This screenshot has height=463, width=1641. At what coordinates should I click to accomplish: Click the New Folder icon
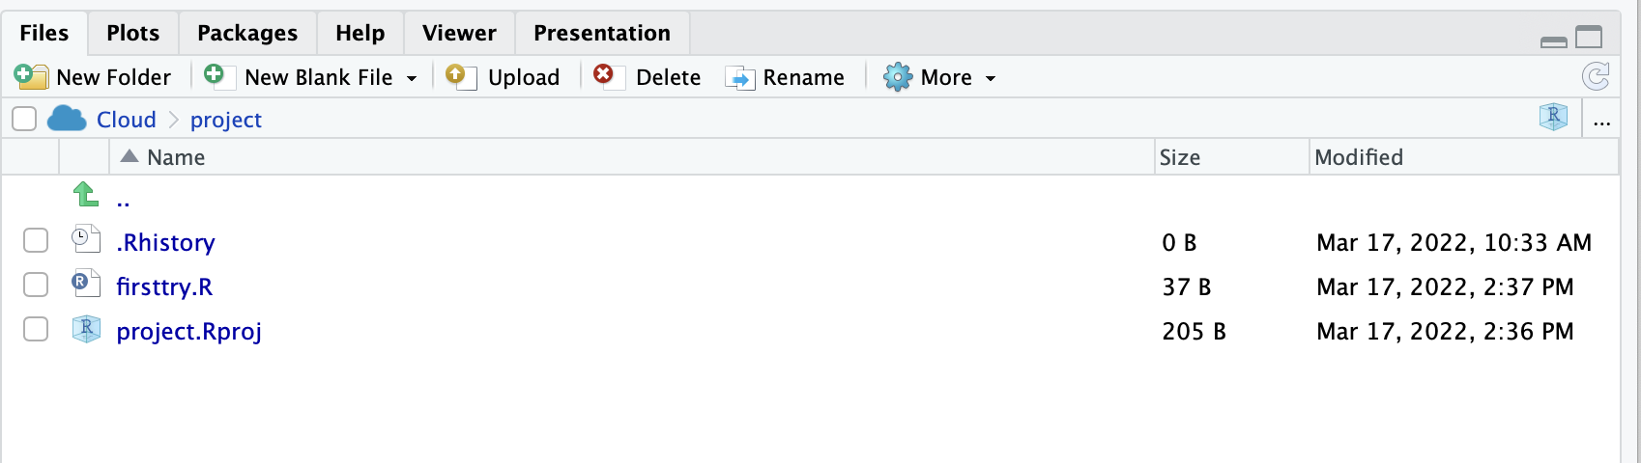(31, 77)
